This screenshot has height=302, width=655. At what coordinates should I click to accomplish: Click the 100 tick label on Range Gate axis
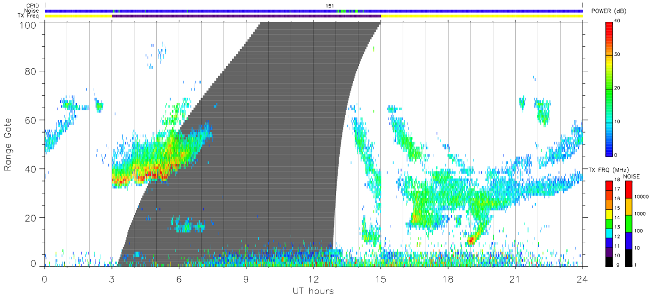tap(28, 25)
